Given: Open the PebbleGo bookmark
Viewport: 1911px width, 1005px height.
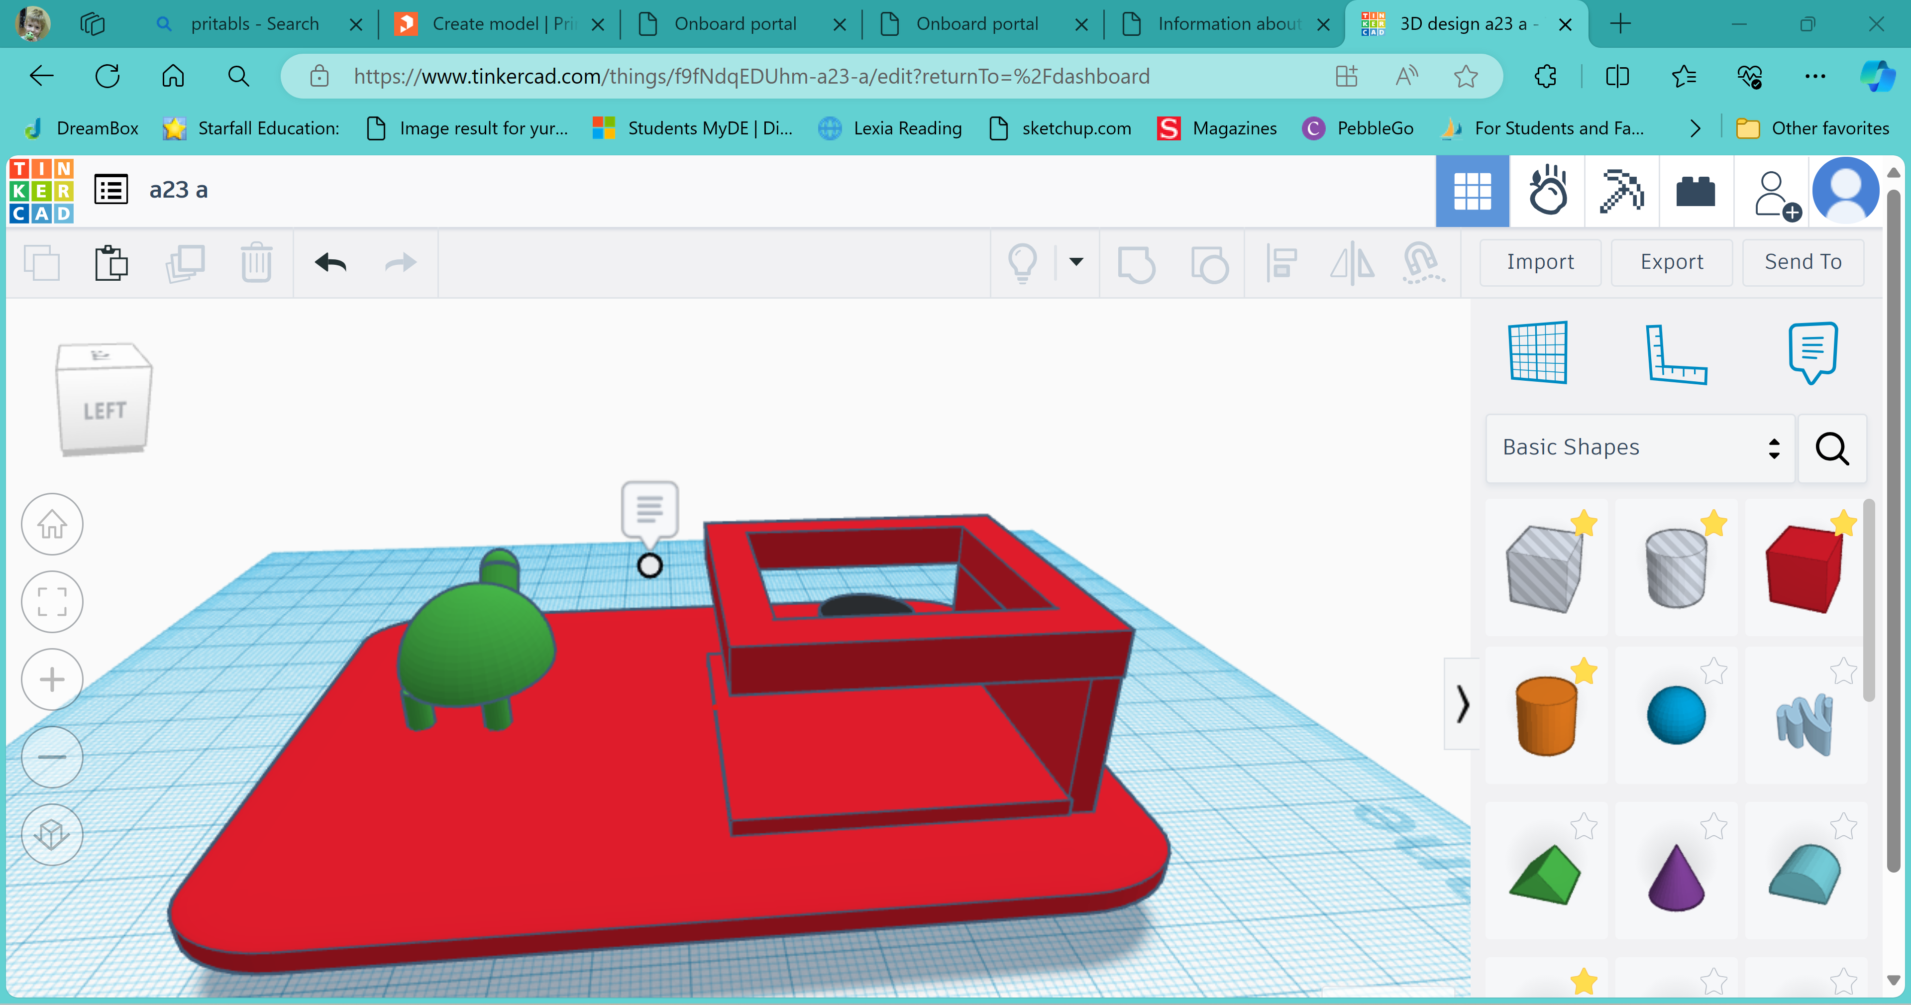Looking at the screenshot, I should point(1358,128).
